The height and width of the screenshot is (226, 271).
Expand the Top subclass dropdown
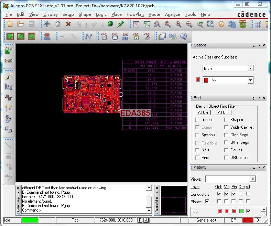tap(250, 80)
